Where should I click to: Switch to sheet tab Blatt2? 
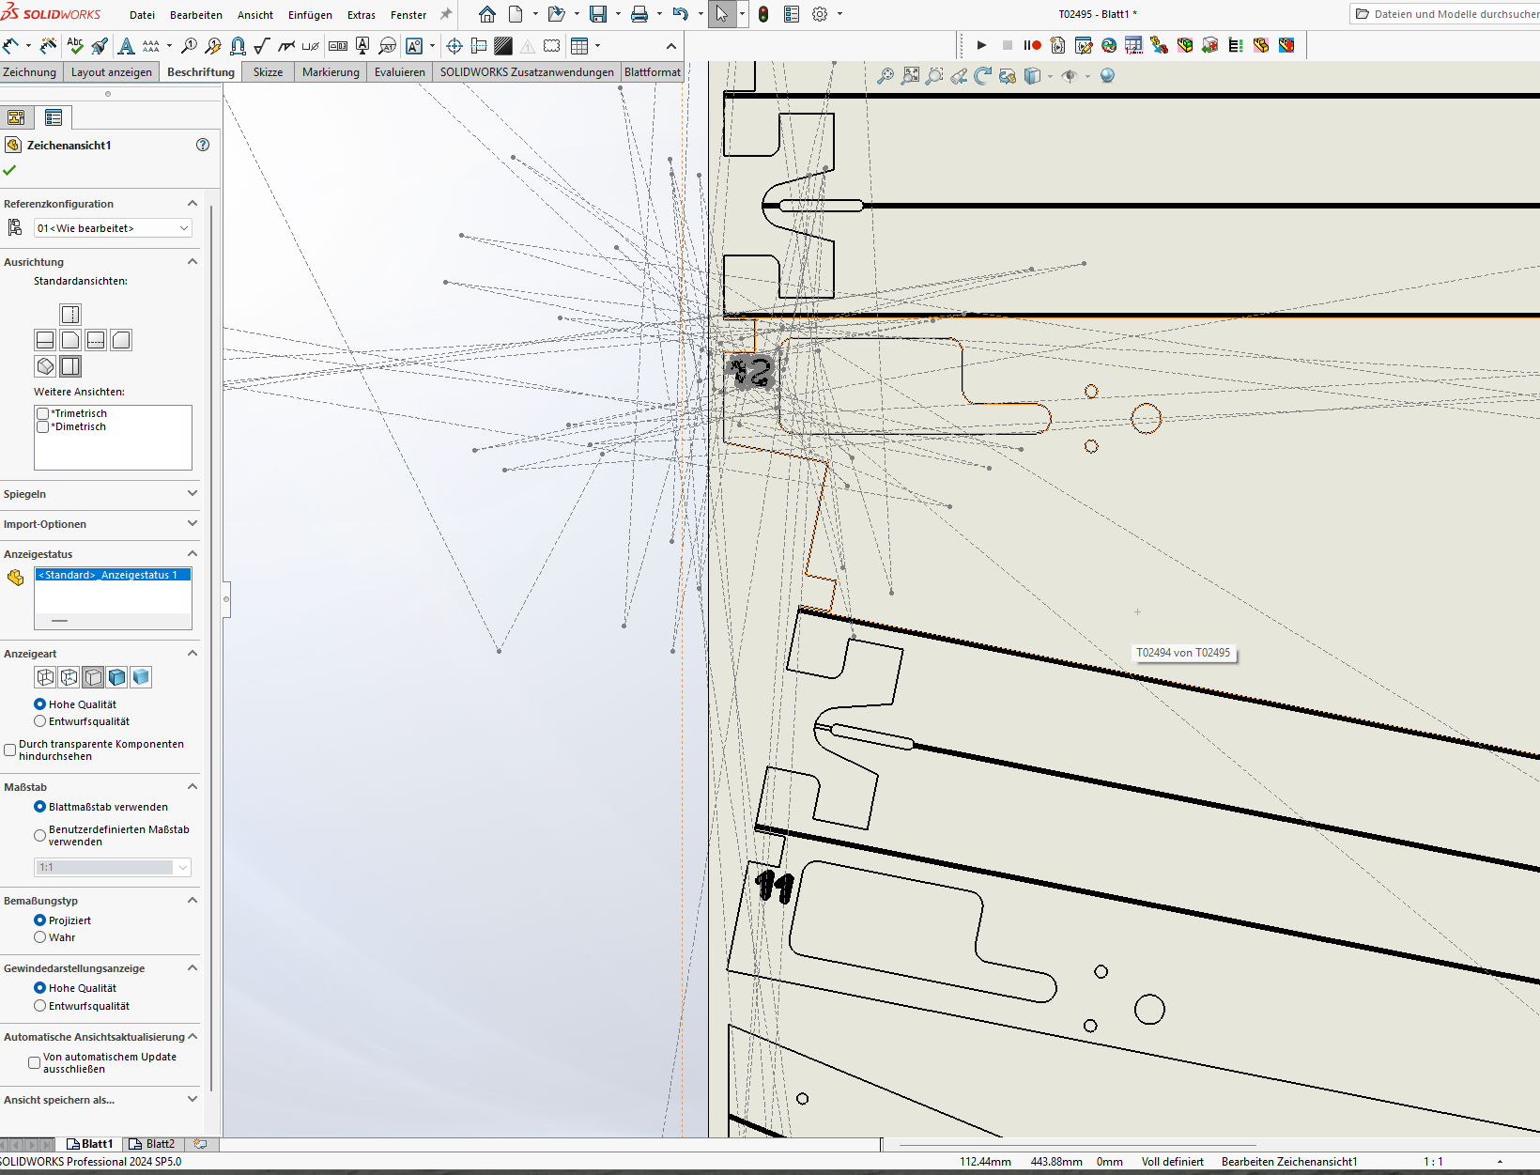[152, 1144]
